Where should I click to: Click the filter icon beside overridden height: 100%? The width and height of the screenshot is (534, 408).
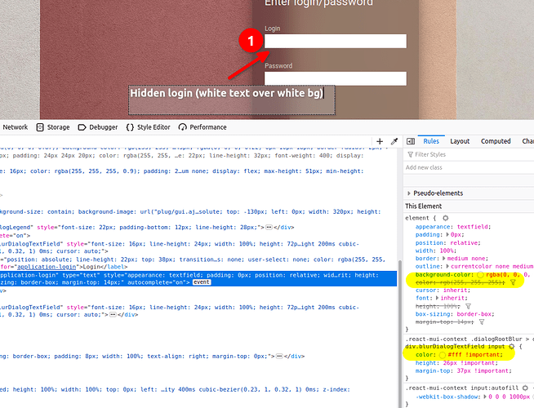click(469, 306)
